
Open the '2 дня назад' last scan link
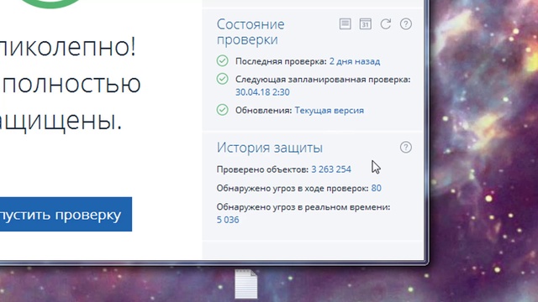click(355, 61)
